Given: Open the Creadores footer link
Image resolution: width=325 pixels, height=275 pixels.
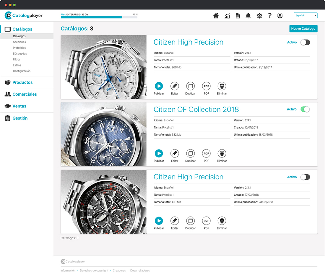Looking at the screenshot, I should pos(119,271).
